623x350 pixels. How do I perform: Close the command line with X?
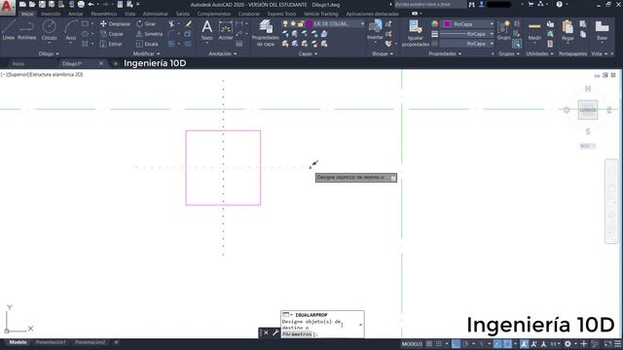coord(266,332)
